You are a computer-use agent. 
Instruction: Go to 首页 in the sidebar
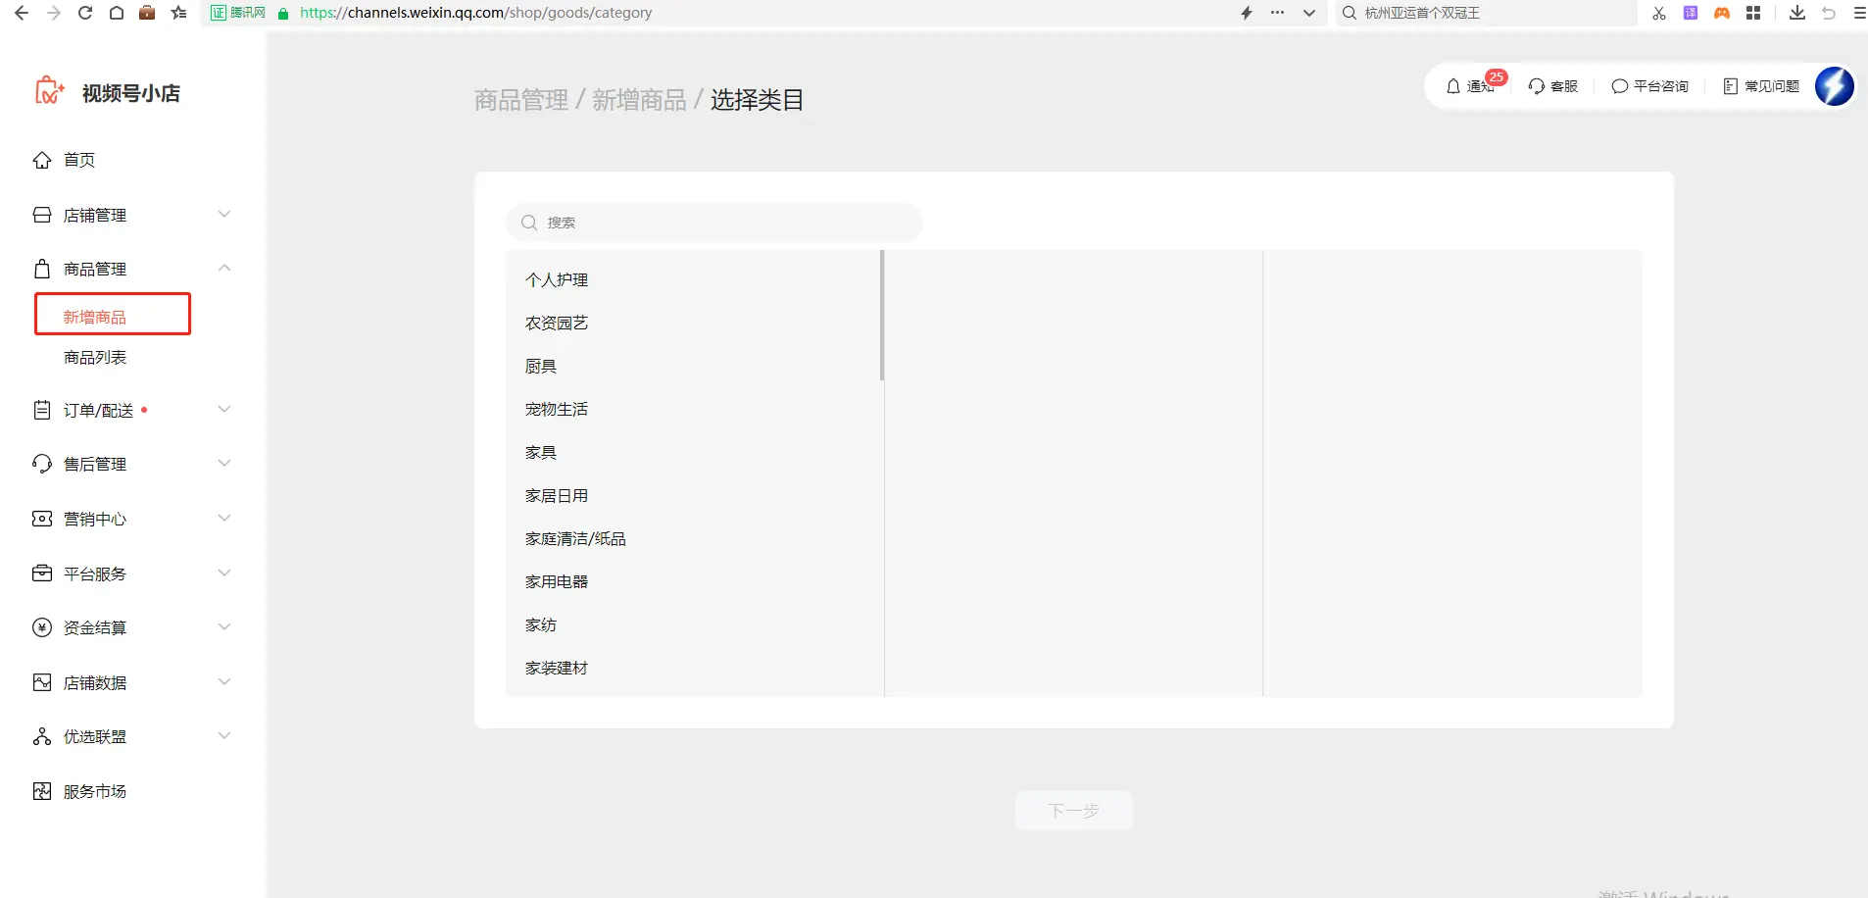pos(79,160)
